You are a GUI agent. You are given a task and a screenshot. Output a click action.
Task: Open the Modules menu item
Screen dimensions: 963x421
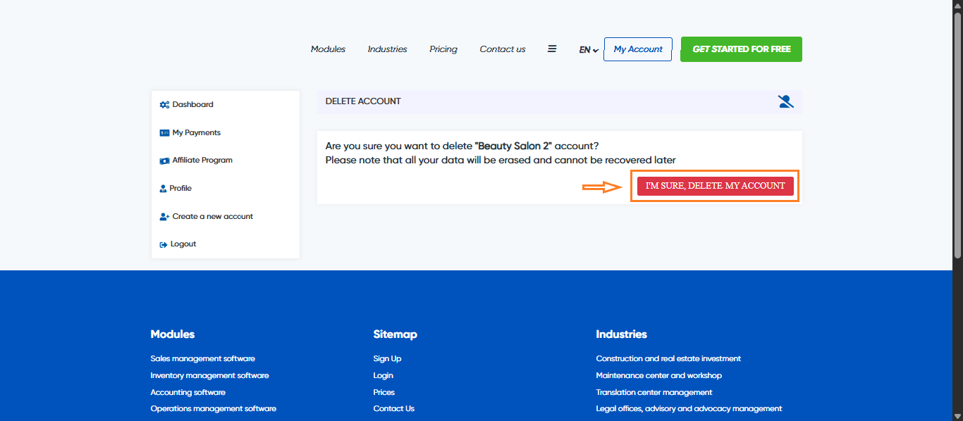pos(328,49)
